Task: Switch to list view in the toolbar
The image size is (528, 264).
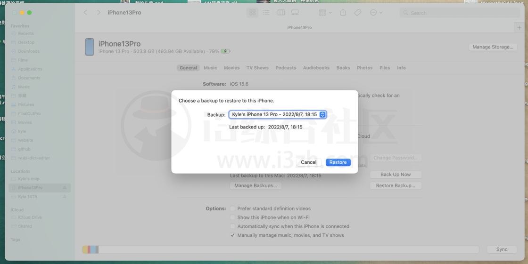Action: click(266, 12)
